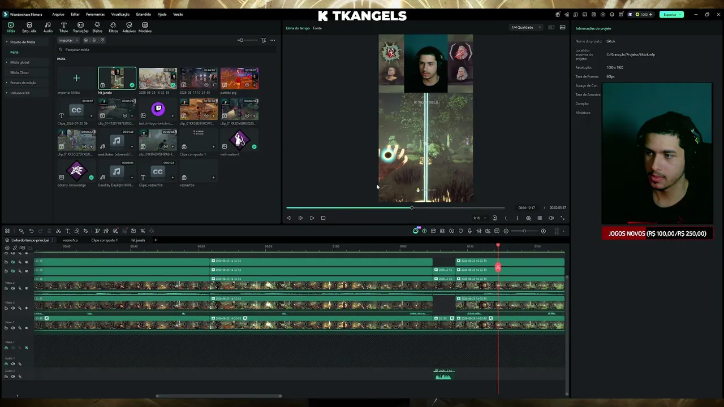Click the preview playback progress bar handle

pyautogui.click(x=412, y=207)
